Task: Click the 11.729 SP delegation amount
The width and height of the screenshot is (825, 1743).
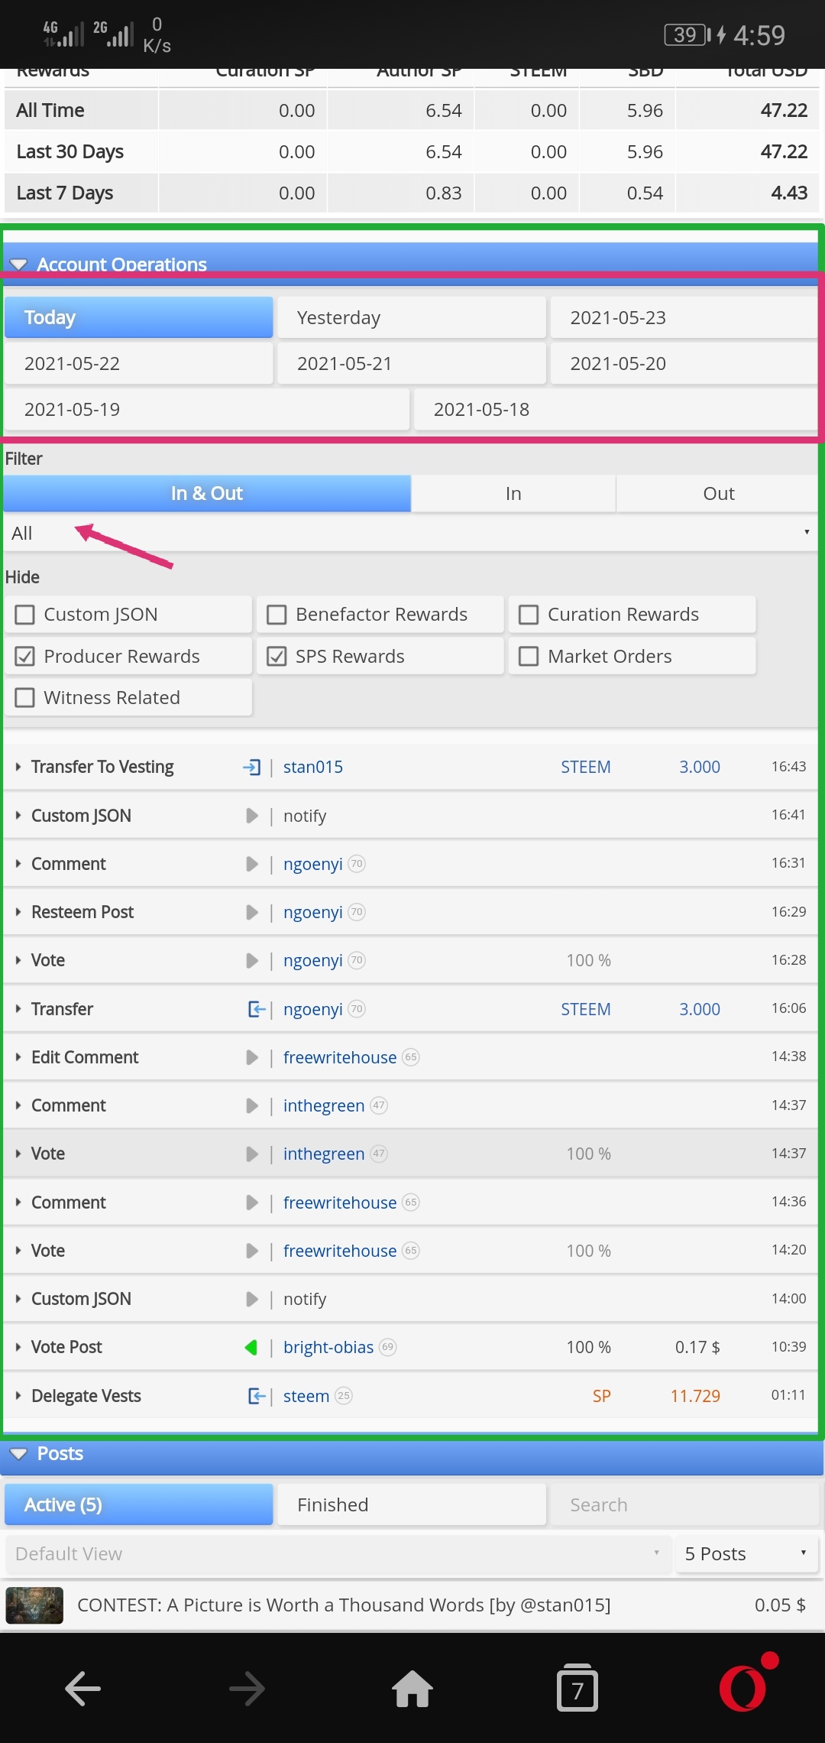Action: pos(695,1396)
